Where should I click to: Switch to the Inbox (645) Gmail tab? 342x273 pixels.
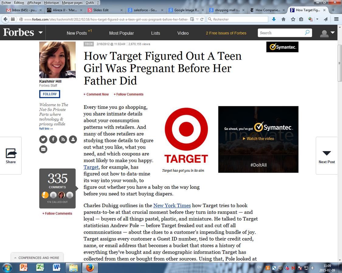(x=24, y=10)
